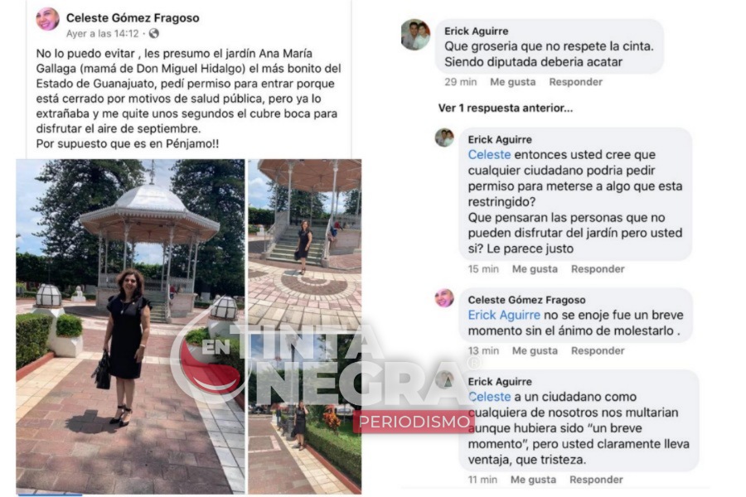The width and height of the screenshot is (746, 497).
Task: Click Responder under Celeste's 13 min reply
Action: pyautogui.click(x=598, y=350)
